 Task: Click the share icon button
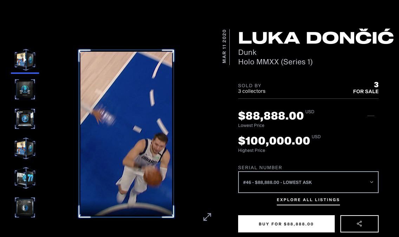[359, 224]
